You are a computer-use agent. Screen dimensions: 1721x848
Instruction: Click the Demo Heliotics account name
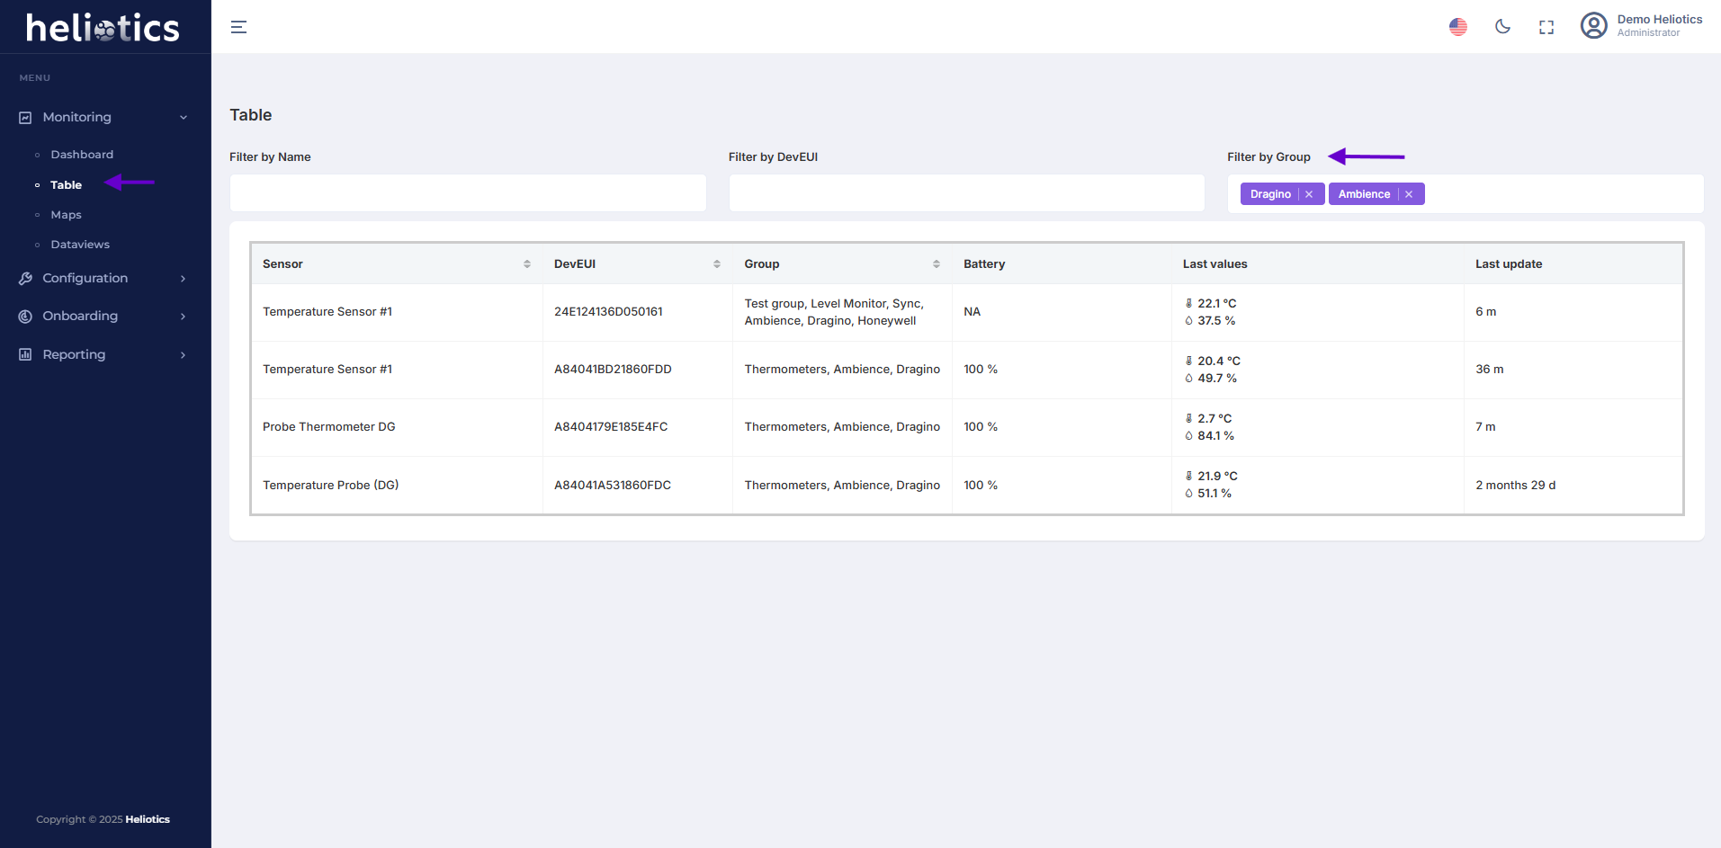(1660, 19)
